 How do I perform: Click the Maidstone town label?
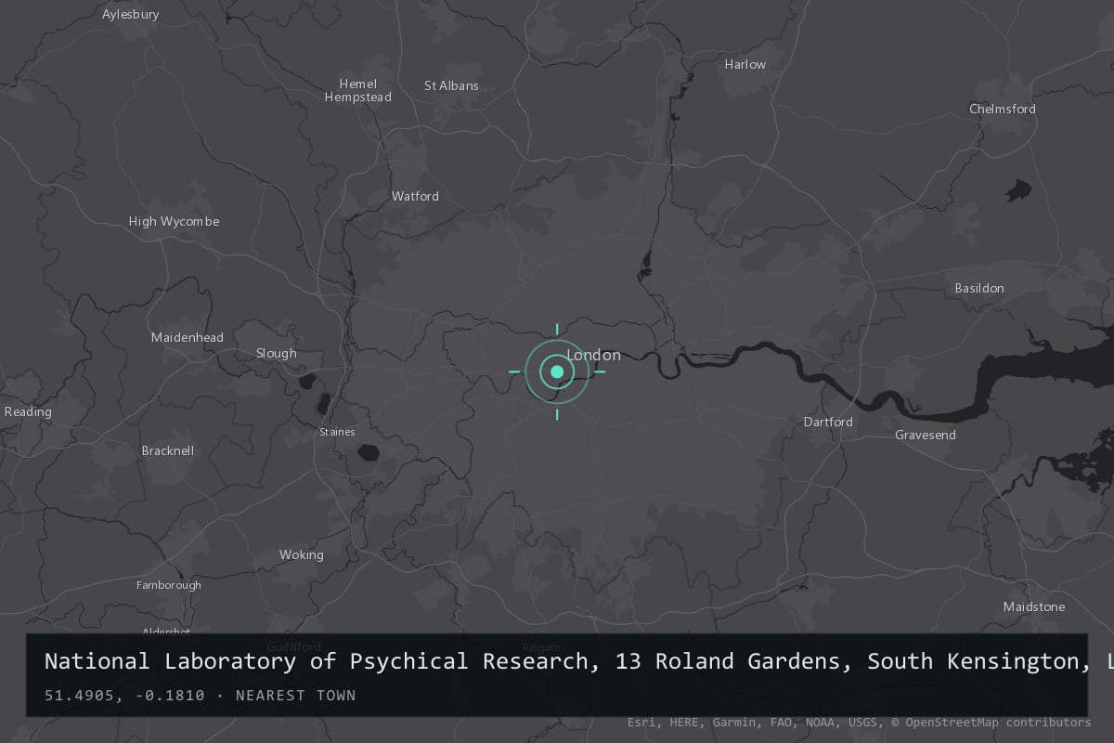click(x=1034, y=607)
